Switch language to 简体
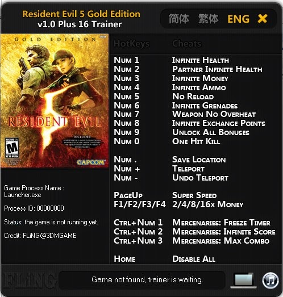 [x=179, y=19]
